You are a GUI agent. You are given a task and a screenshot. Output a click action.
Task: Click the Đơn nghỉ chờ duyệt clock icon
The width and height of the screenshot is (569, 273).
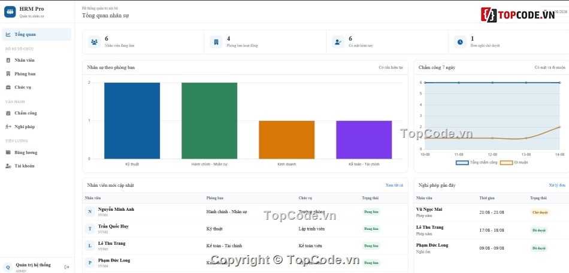tap(460, 42)
